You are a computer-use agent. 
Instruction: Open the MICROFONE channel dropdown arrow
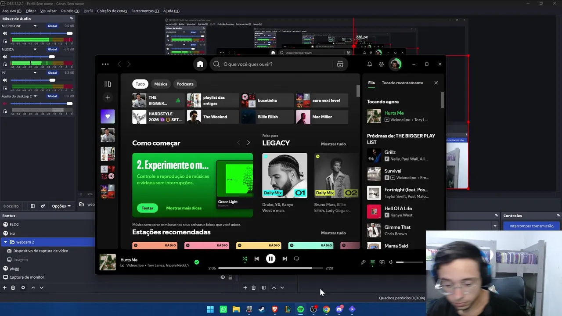pyautogui.click(x=35, y=26)
